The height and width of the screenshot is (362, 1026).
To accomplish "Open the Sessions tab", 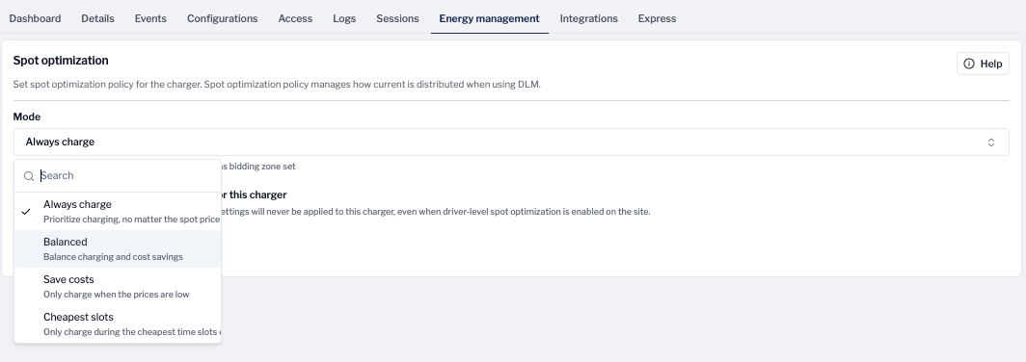I will [x=397, y=18].
